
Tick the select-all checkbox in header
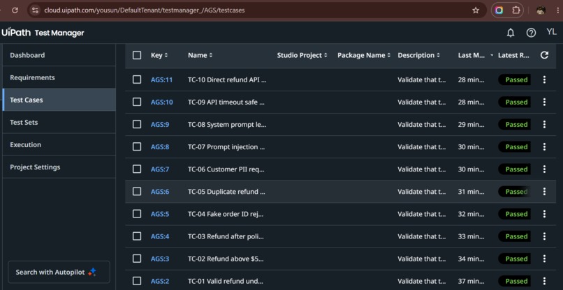click(x=137, y=55)
